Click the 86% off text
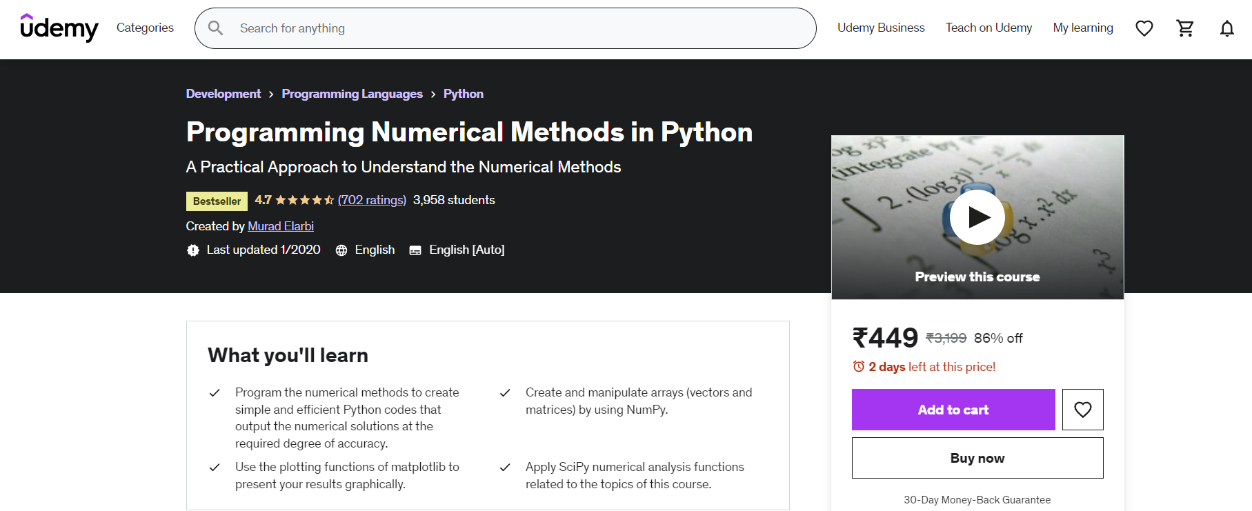Viewport: 1252px width, 511px height. pos(998,338)
